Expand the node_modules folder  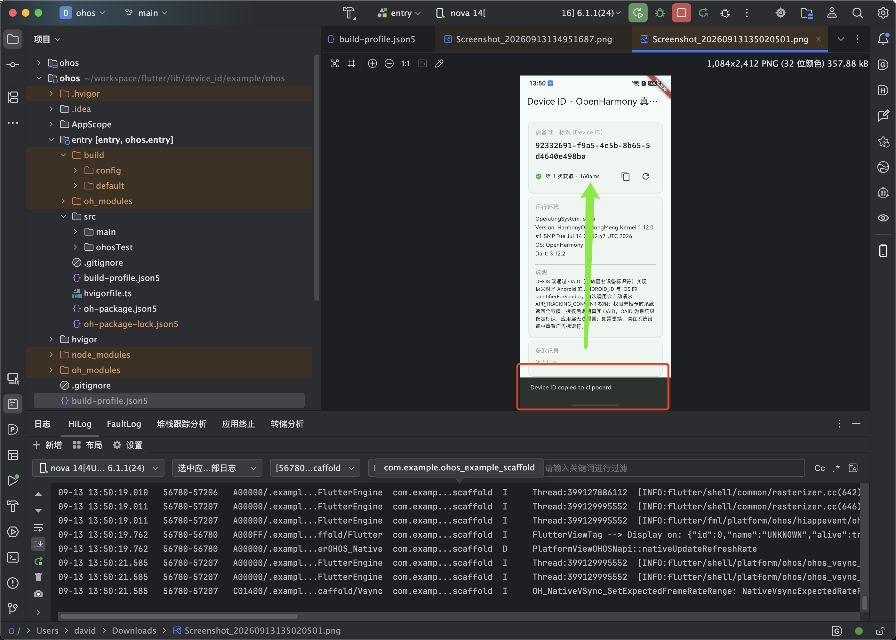51,355
